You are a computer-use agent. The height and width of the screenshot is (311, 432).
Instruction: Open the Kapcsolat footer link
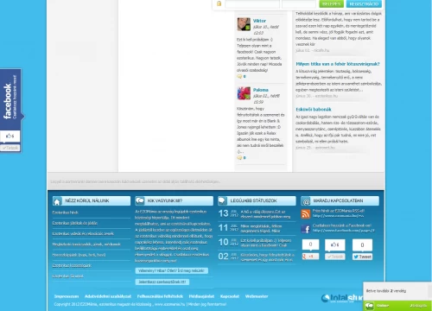click(230, 296)
